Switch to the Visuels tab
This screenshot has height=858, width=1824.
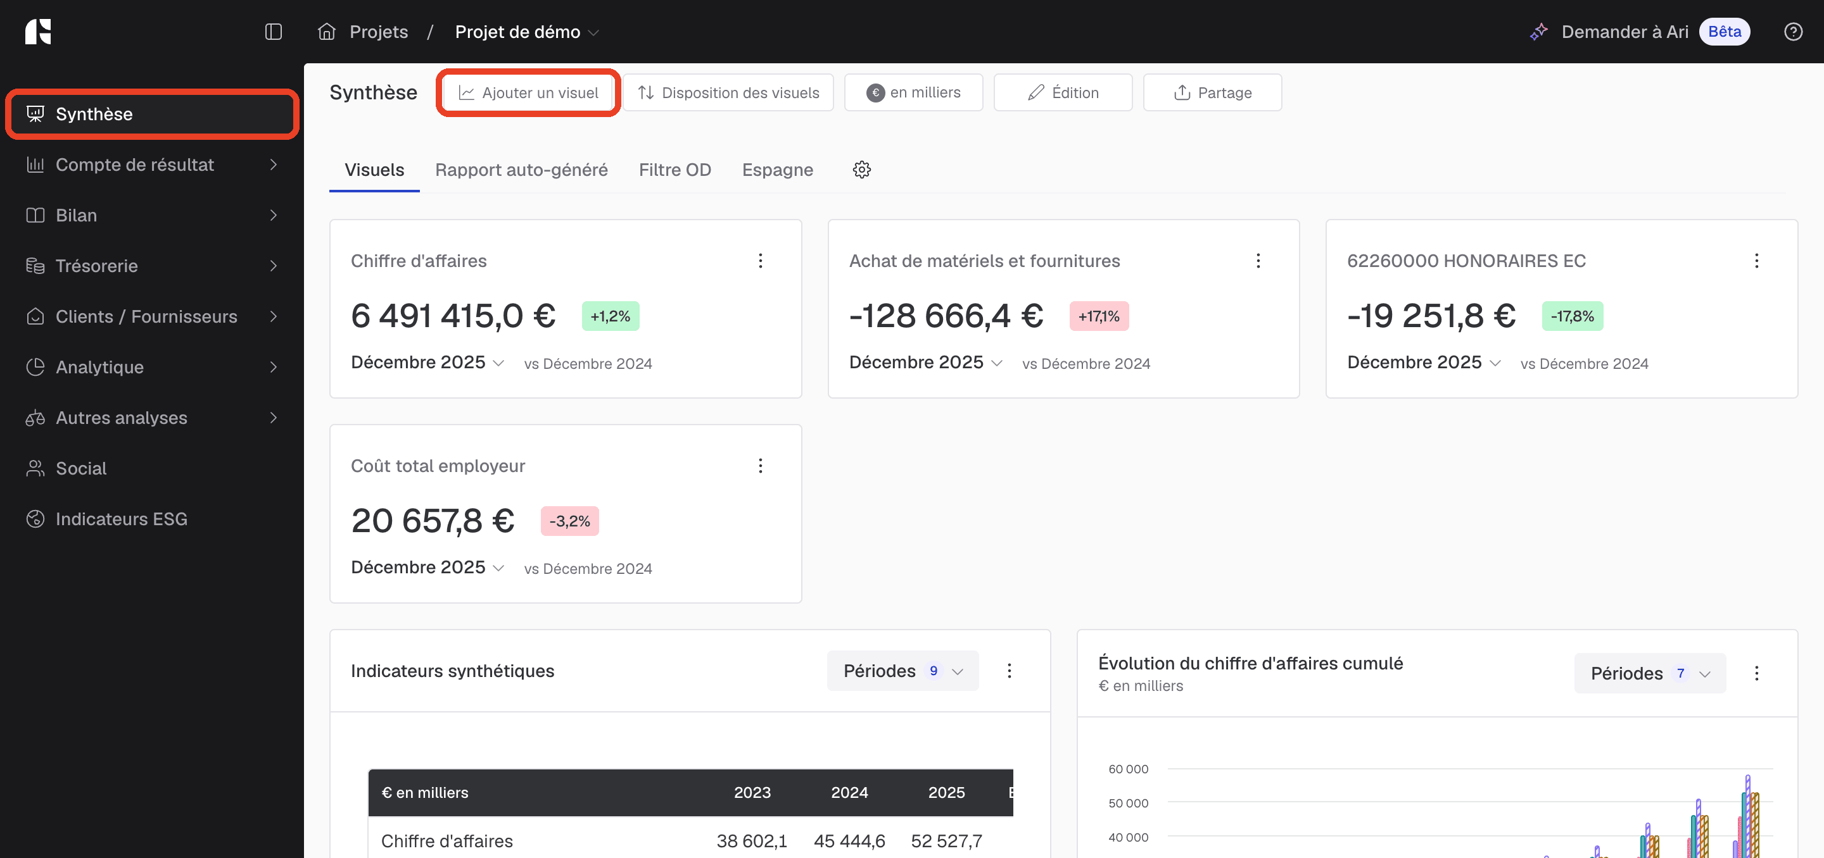pyautogui.click(x=374, y=170)
